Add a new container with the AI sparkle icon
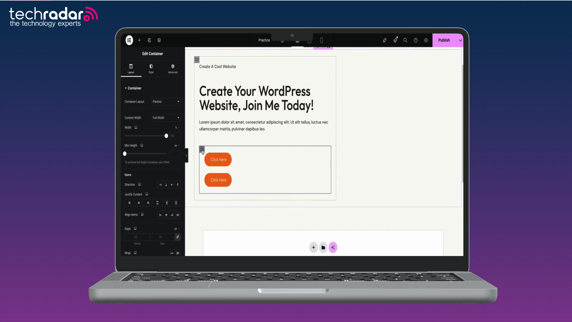The image size is (572, 322). [333, 247]
